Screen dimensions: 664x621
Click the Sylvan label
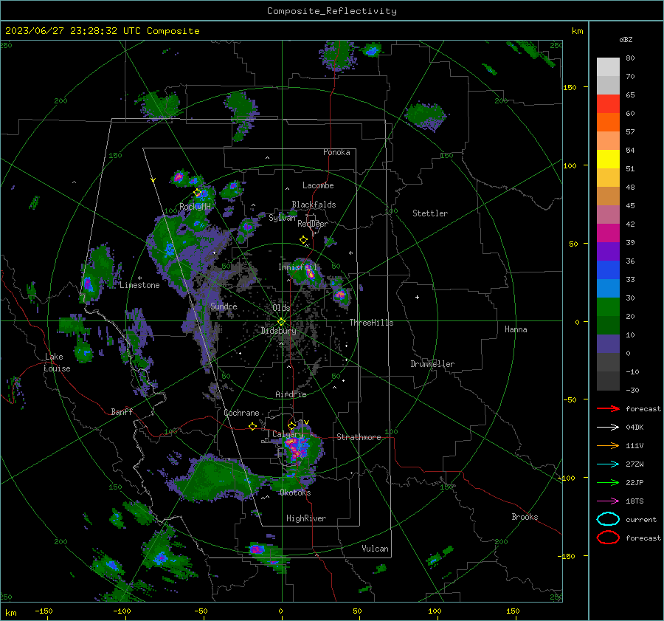(x=282, y=218)
